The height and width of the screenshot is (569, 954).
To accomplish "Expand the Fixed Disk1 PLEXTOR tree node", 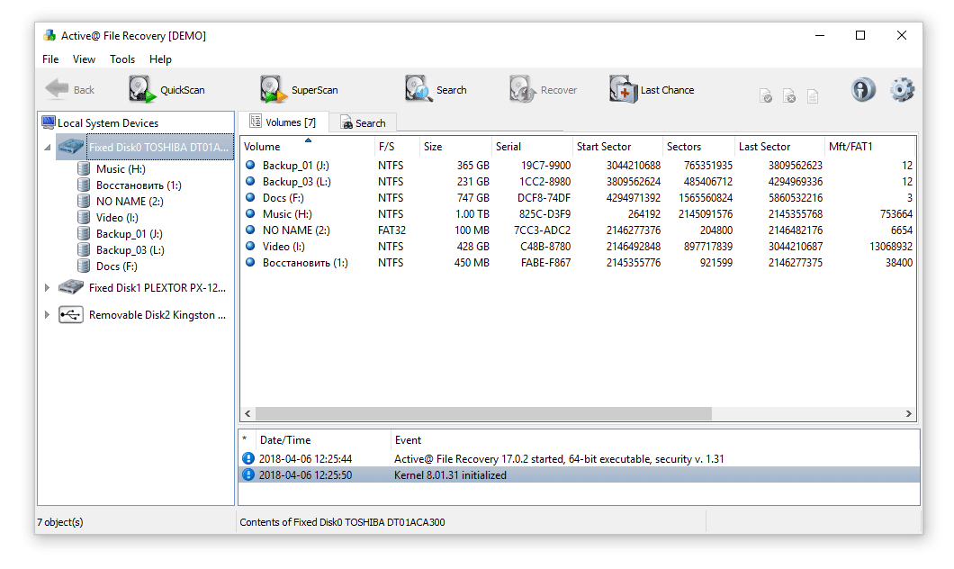I will (x=47, y=287).
